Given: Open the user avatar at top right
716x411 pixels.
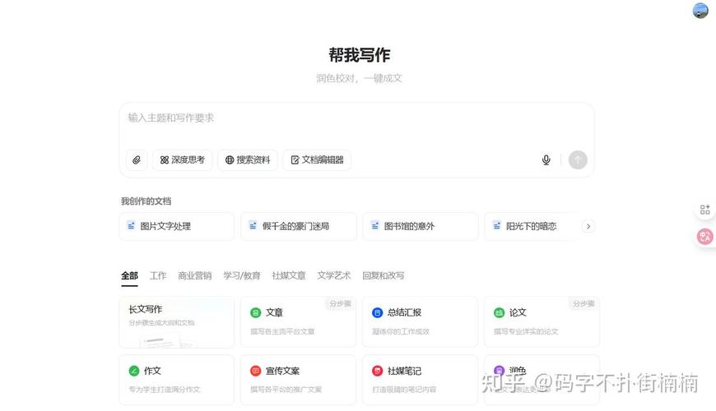Looking at the screenshot, I should click(x=700, y=11).
